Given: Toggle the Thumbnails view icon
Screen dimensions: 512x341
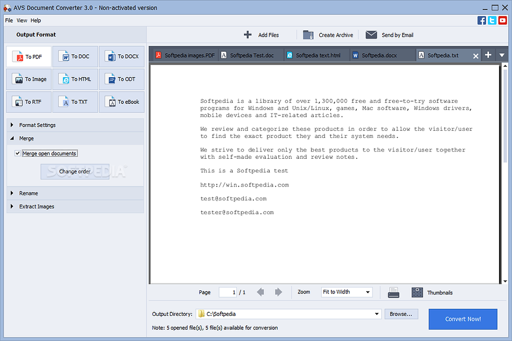Looking at the screenshot, I should coord(417,292).
